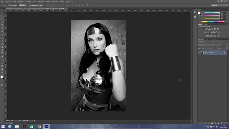Viewport: 229px width, 129px height.
Task: Switch to the Canais tab
Action: pyautogui.click(x=206, y=39)
